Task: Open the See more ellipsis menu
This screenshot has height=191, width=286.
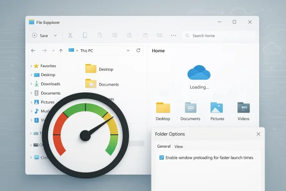Action: click(173, 35)
